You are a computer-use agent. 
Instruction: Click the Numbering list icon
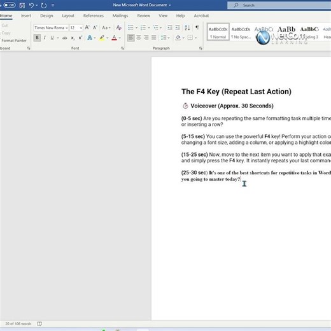pyautogui.click(x=143, y=27)
